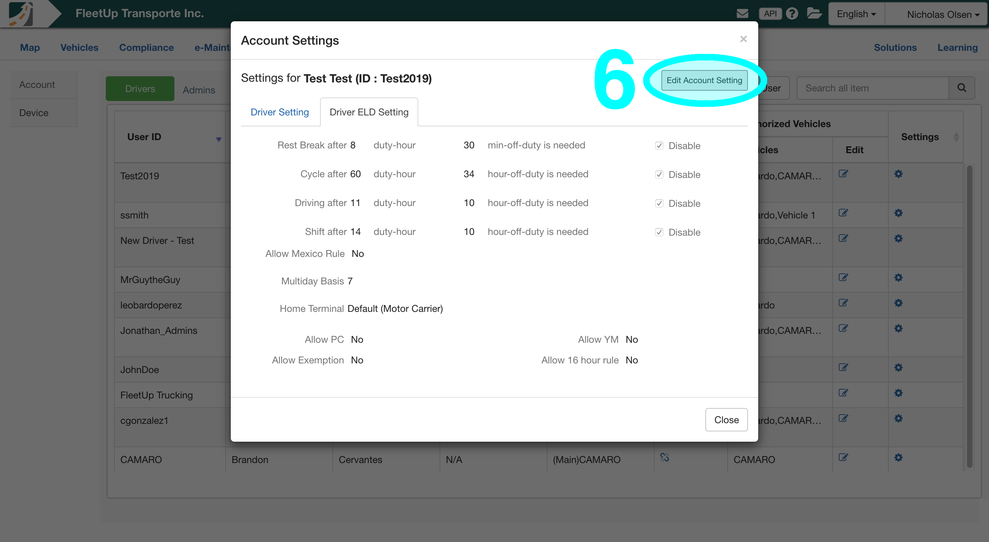Open edit icon for JohnDoe row
The height and width of the screenshot is (542, 989).
[x=843, y=367]
